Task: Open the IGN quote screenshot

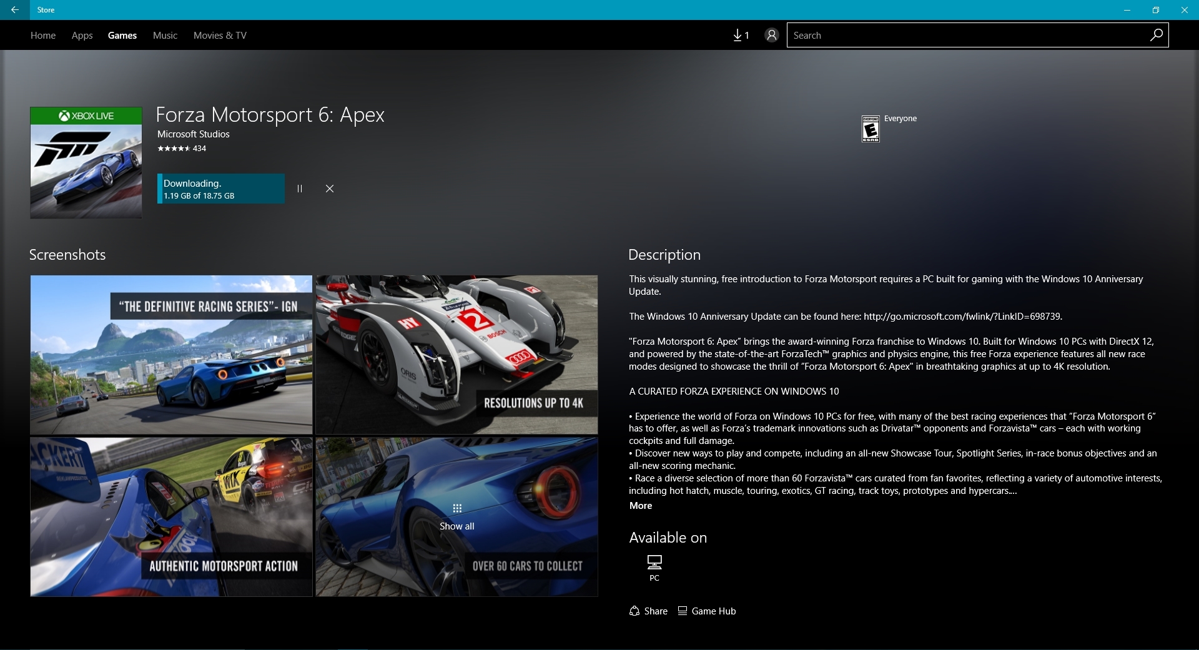Action: coord(171,355)
